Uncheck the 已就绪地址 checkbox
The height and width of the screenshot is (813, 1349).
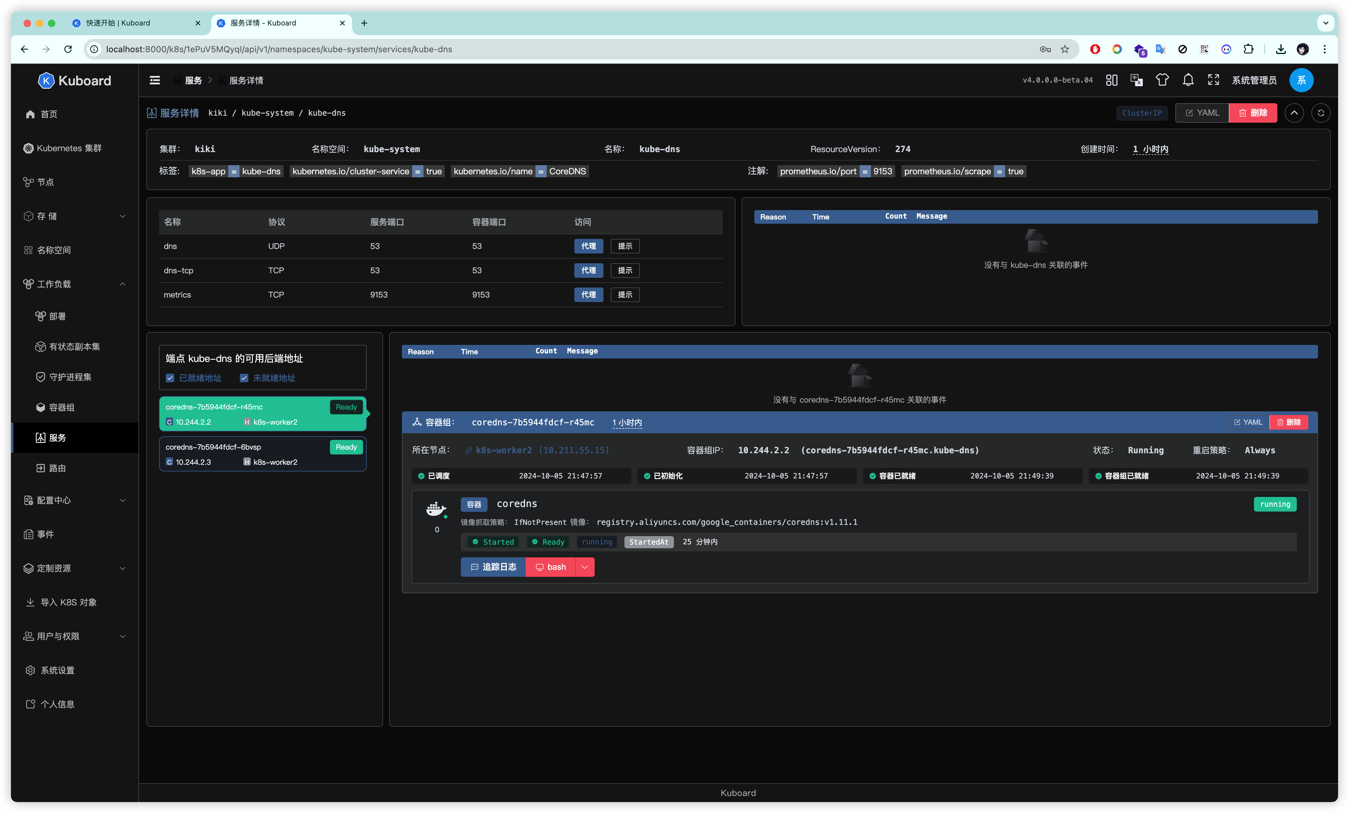[x=170, y=378]
